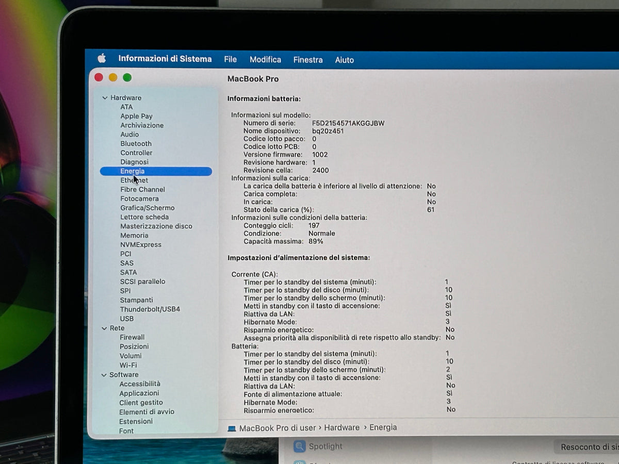Select Firewall under Rete
The image size is (619, 464).
132,338
